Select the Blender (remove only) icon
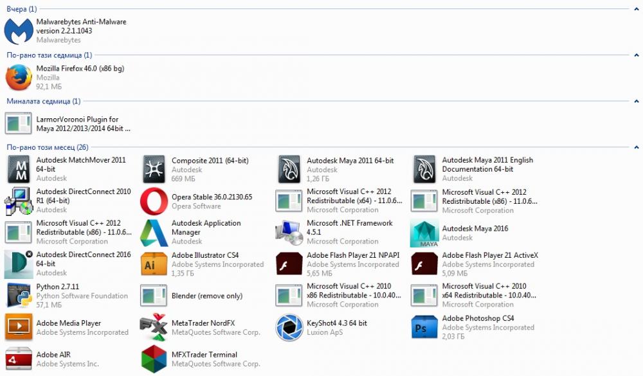Screen dimensions: 643x376 [x=154, y=296]
